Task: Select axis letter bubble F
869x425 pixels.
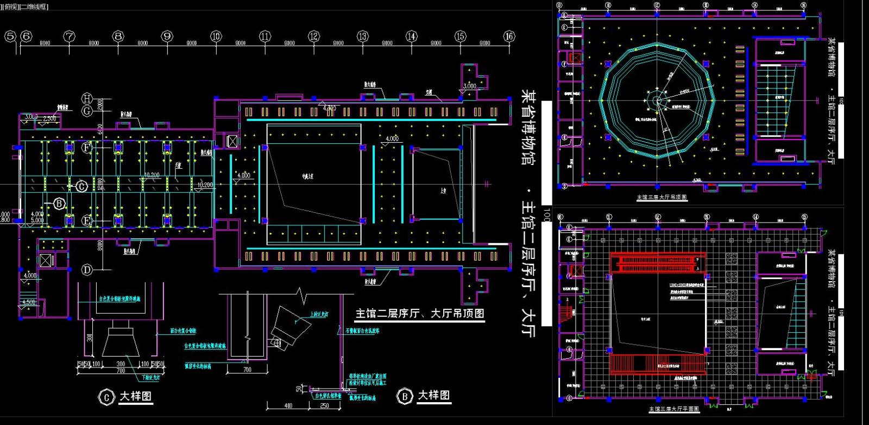Action: click(87, 148)
